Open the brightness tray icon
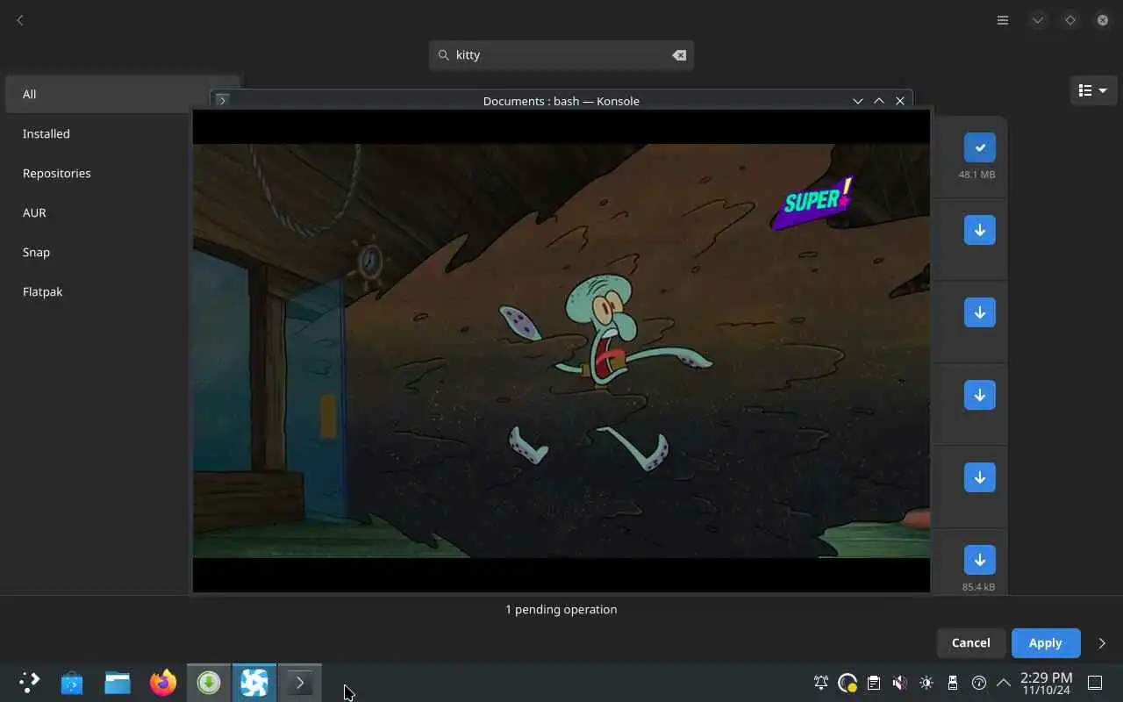The width and height of the screenshot is (1123, 702). 926,683
